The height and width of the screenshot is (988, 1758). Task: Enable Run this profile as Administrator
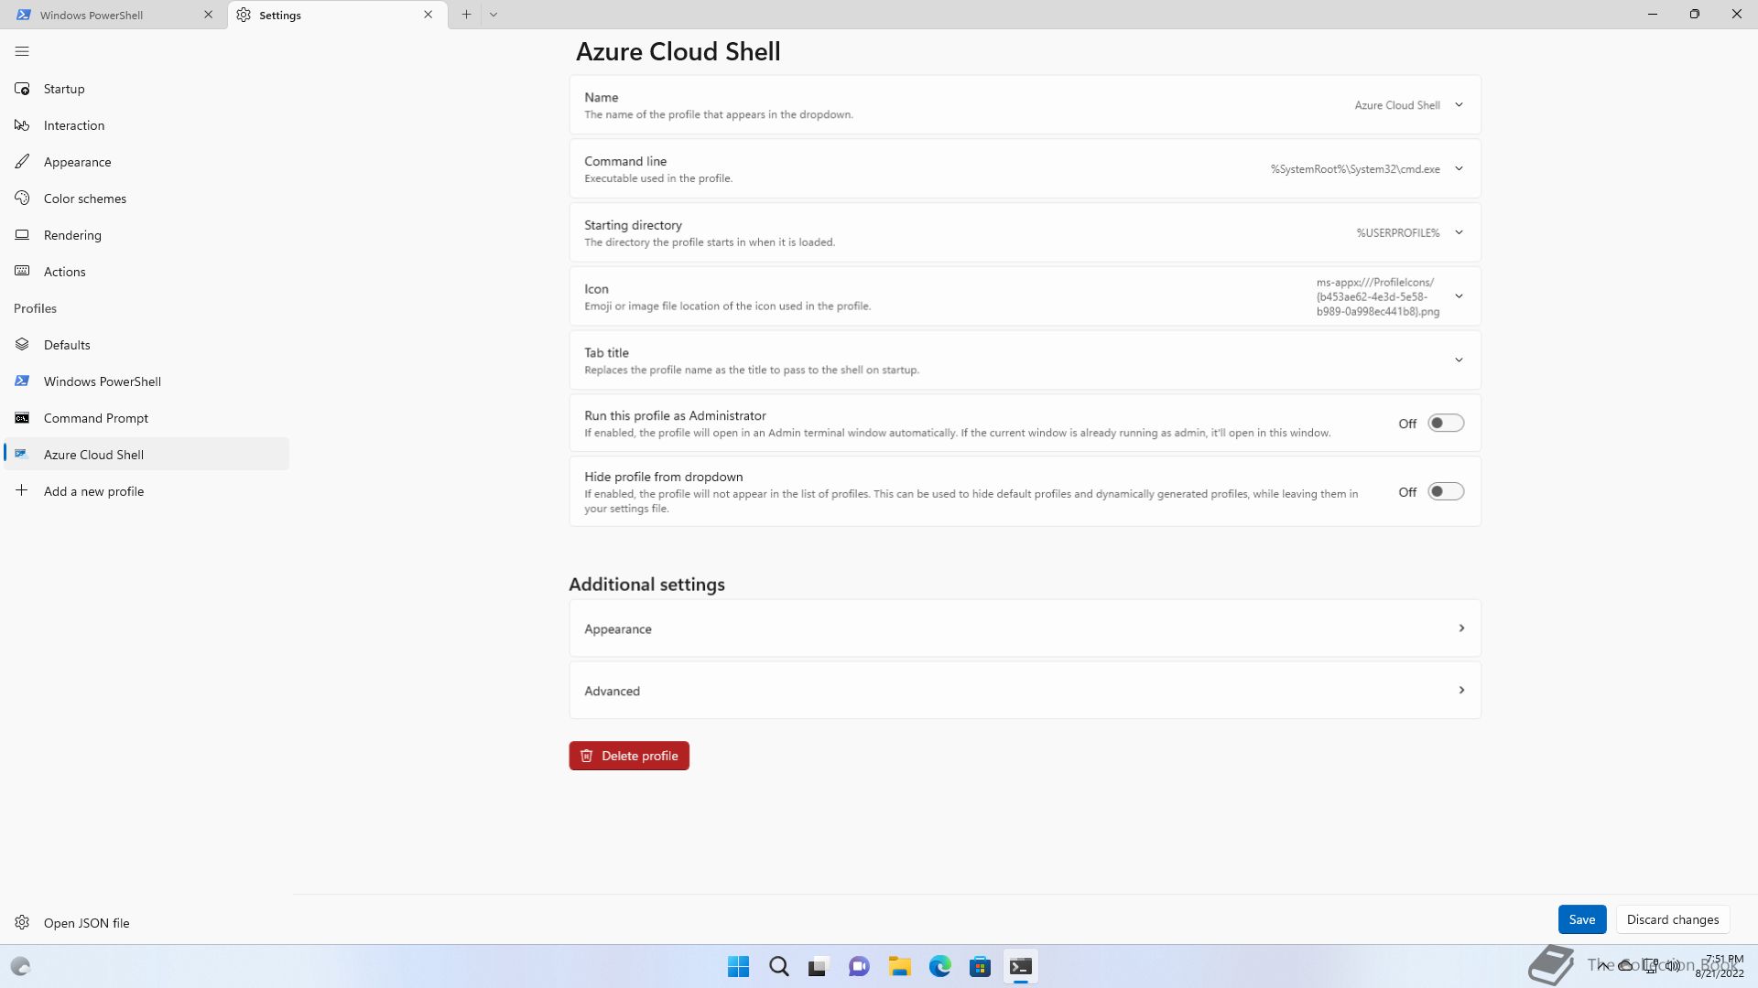pos(1446,424)
